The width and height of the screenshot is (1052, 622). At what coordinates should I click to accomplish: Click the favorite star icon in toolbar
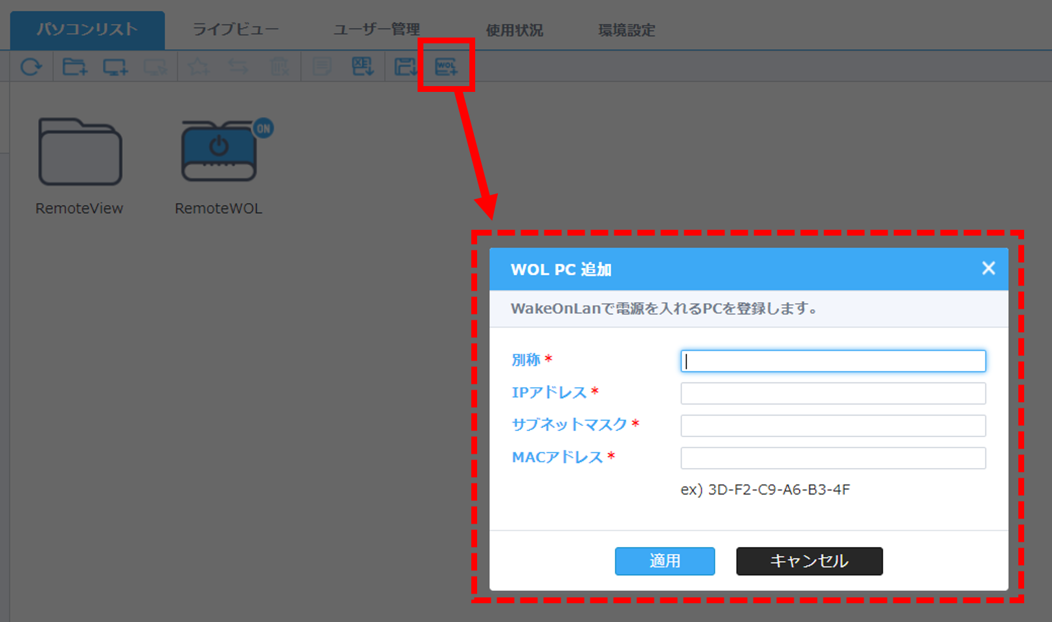pos(198,65)
